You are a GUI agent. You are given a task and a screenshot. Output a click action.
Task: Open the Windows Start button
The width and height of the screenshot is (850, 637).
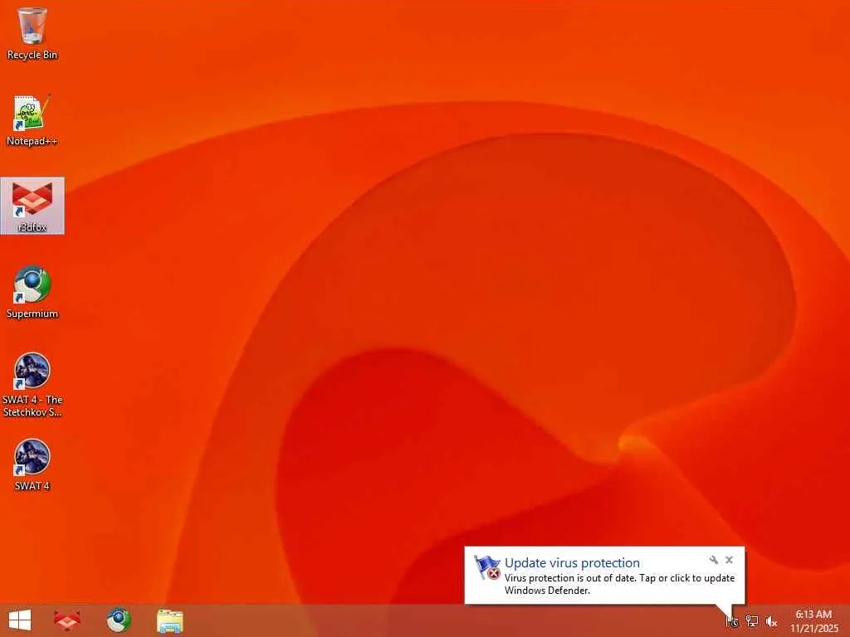[x=20, y=620]
